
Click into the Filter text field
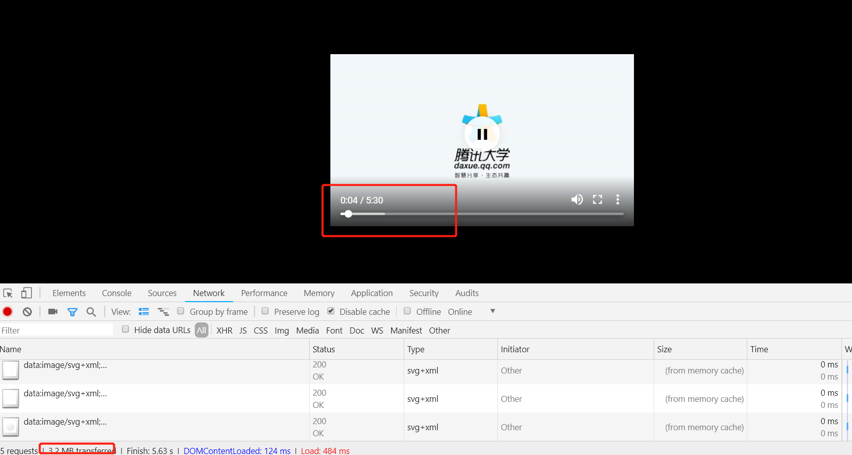coord(56,330)
